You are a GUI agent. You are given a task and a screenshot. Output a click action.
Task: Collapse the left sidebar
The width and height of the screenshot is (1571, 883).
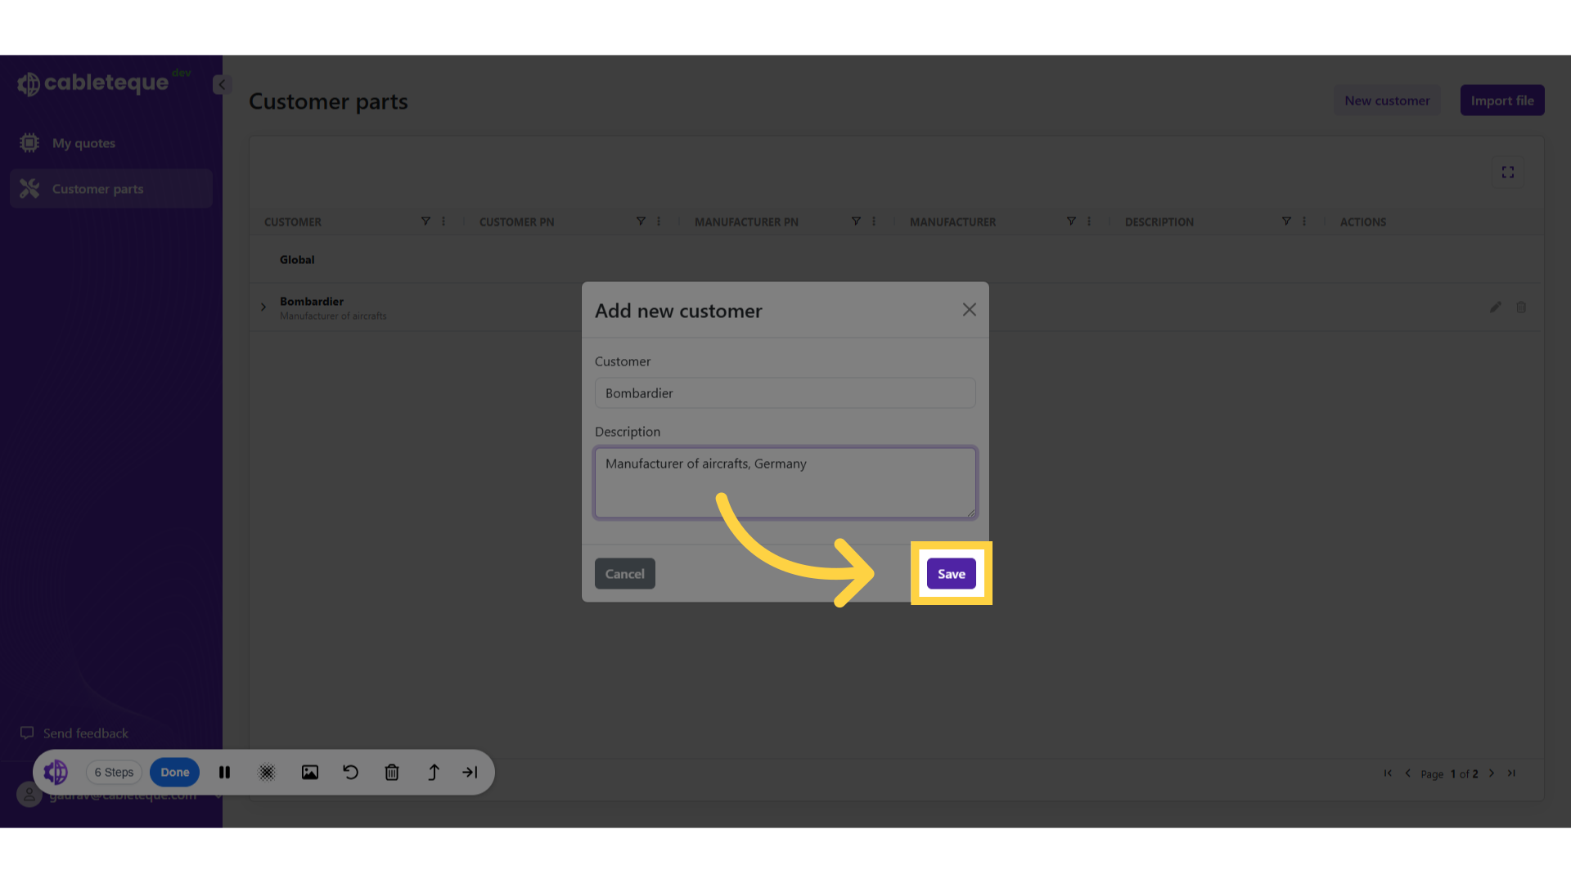(x=221, y=84)
